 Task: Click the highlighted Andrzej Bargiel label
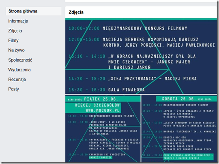(101, 158)
